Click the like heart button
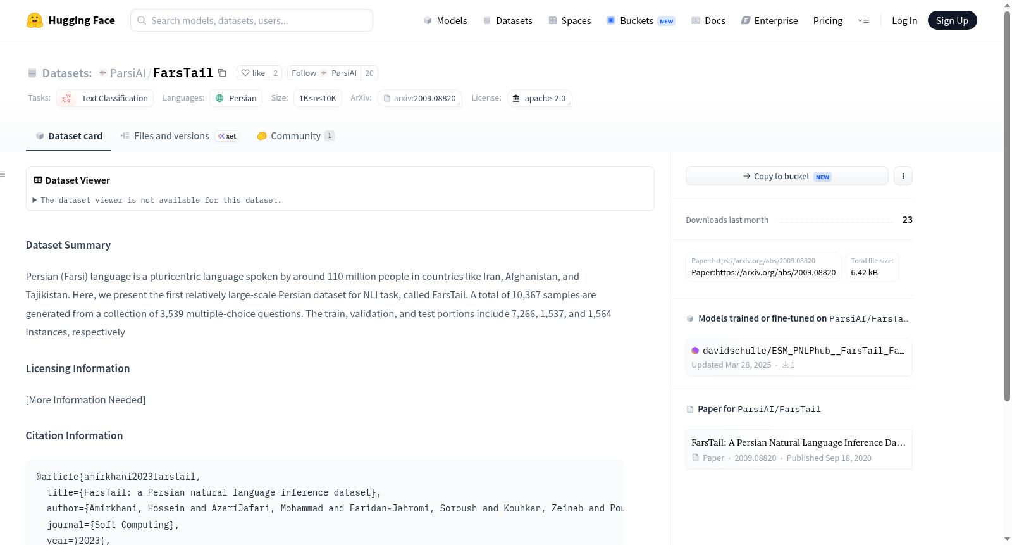1012x545 pixels. click(253, 73)
